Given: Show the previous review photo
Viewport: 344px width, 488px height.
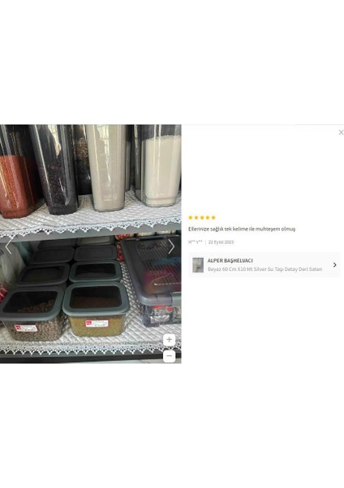Looking at the screenshot, I should point(8,246).
